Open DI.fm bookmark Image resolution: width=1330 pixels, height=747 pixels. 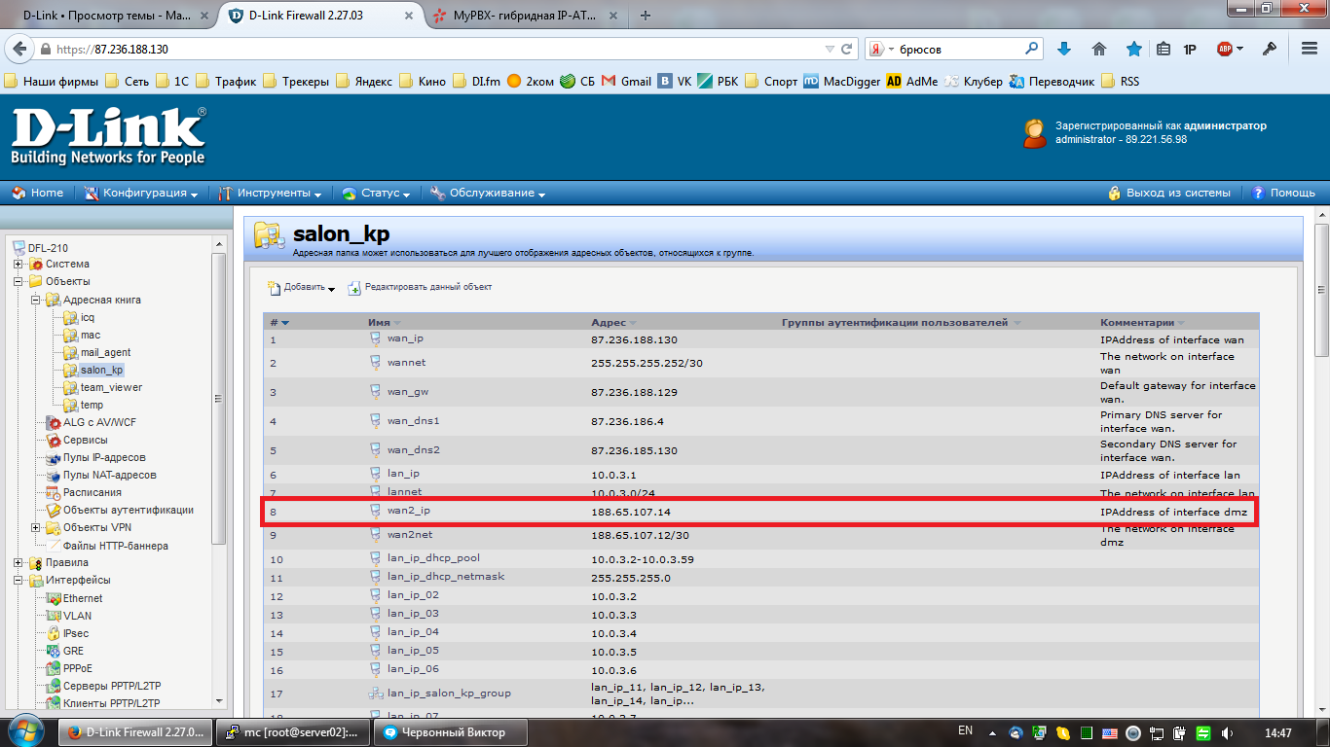477,82
